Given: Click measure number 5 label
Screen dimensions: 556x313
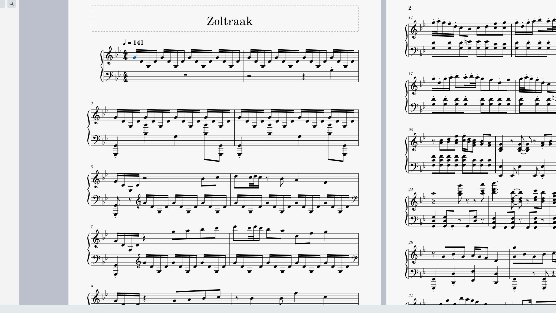Looking at the screenshot, I should pos(92,167).
